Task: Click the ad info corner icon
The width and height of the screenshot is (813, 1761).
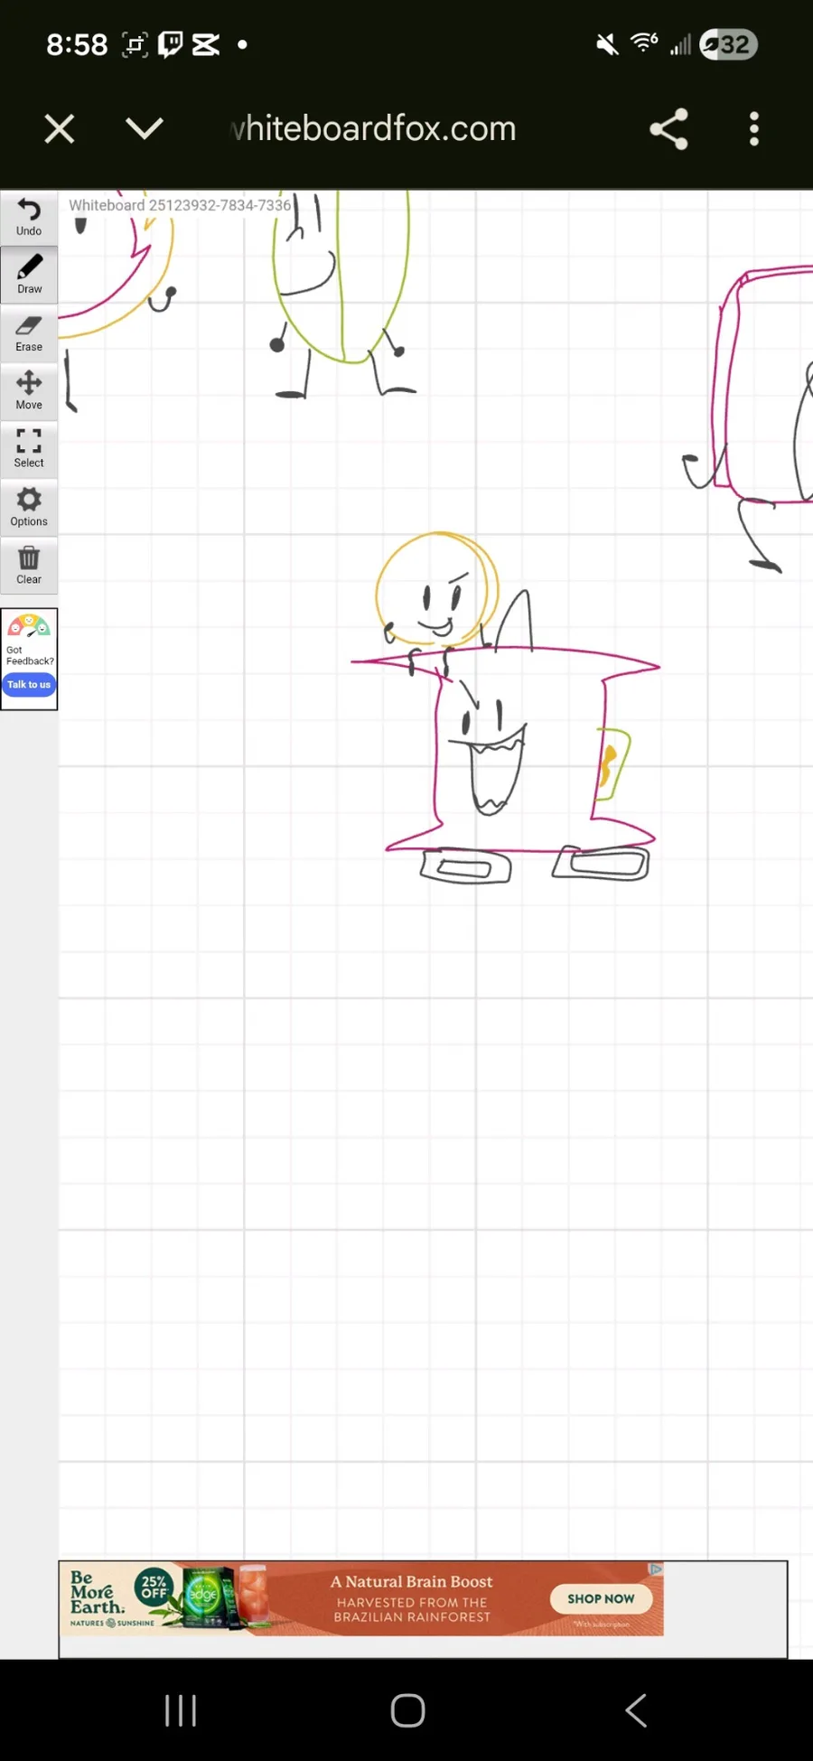Action: tap(656, 1569)
